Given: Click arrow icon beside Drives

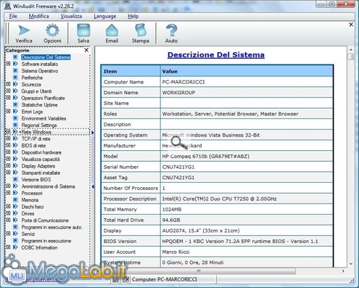Looking at the screenshot, I should pos(15,213).
